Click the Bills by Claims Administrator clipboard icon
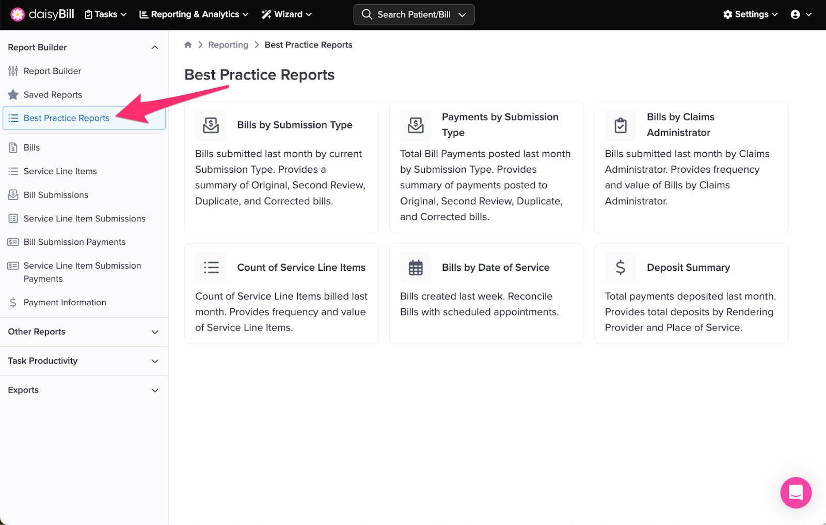 point(620,125)
